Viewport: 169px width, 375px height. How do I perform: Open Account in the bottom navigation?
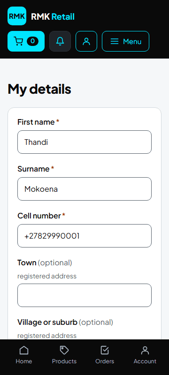tap(145, 355)
